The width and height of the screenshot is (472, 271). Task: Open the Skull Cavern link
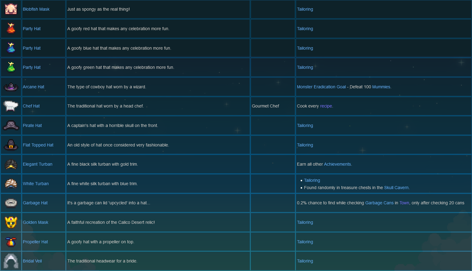396,188
